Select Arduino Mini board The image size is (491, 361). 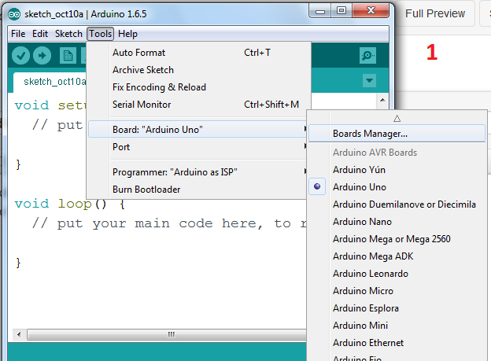point(397,326)
